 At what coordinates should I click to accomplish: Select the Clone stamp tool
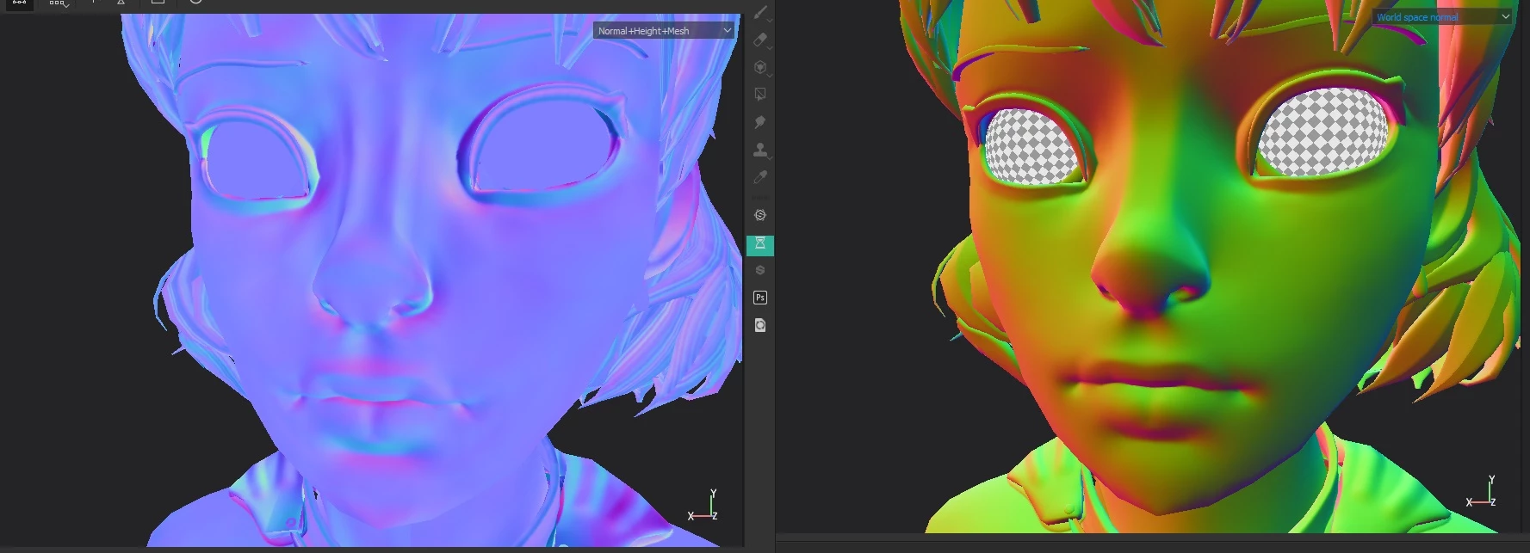pos(760,150)
